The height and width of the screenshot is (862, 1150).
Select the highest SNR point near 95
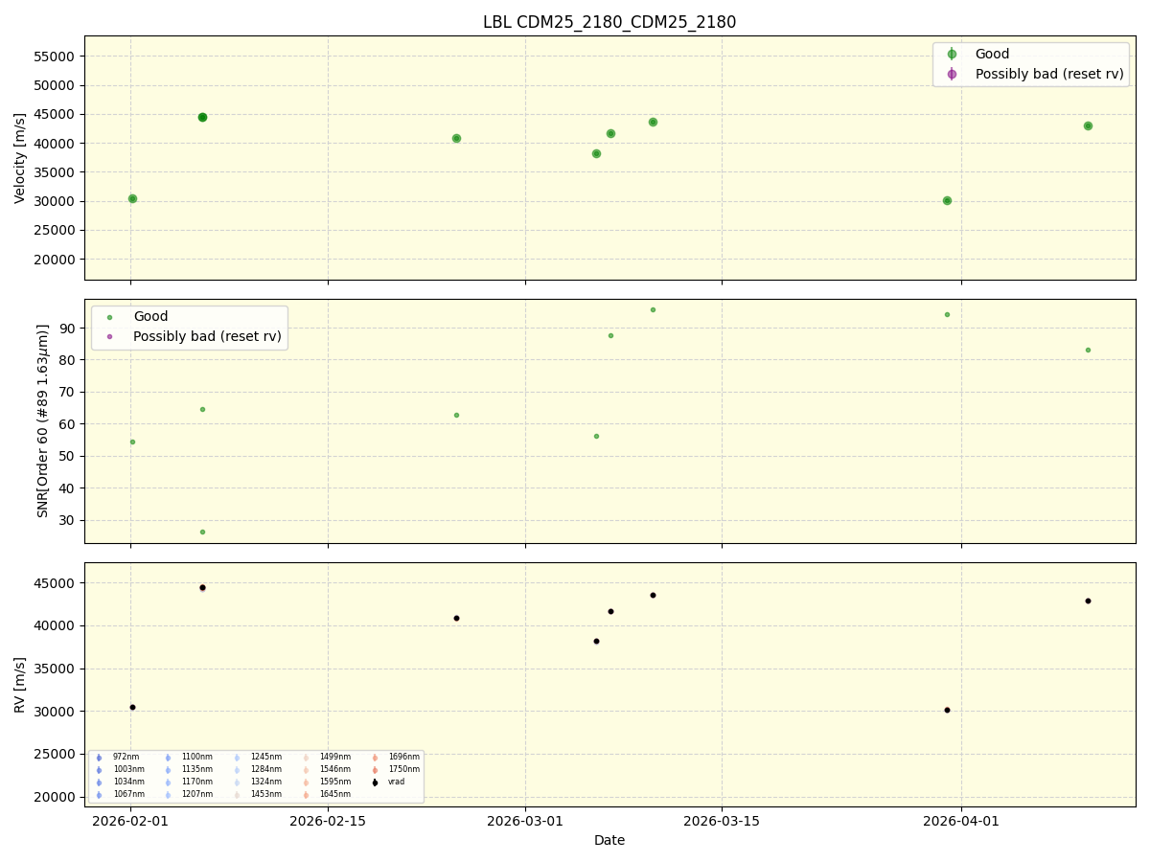click(x=653, y=309)
